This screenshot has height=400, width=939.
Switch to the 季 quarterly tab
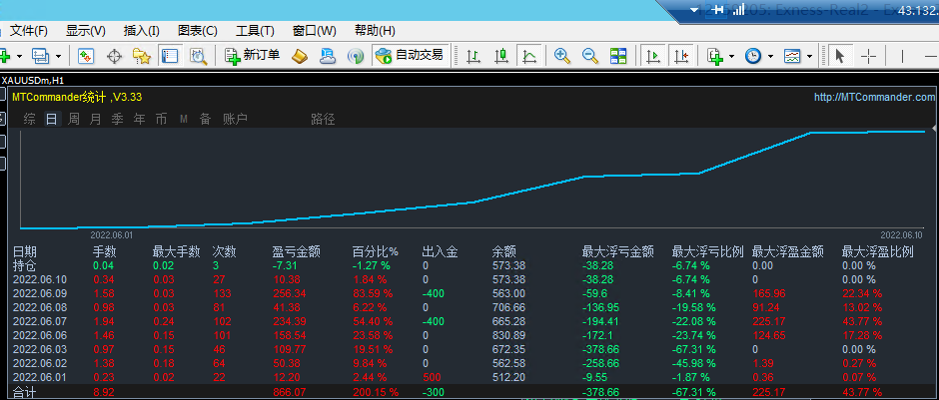(118, 119)
